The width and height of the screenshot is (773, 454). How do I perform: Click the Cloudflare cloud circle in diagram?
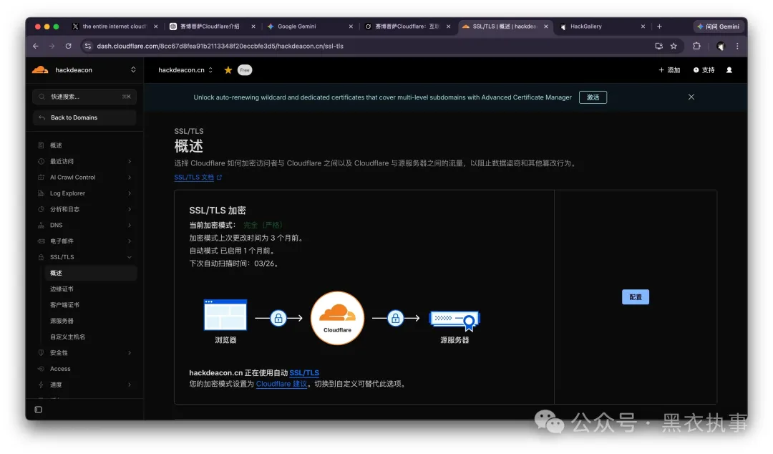point(337,318)
